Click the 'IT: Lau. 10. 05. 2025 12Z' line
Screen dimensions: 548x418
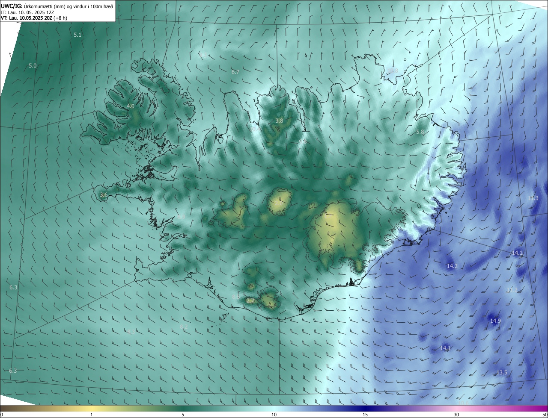click(x=27, y=12)
